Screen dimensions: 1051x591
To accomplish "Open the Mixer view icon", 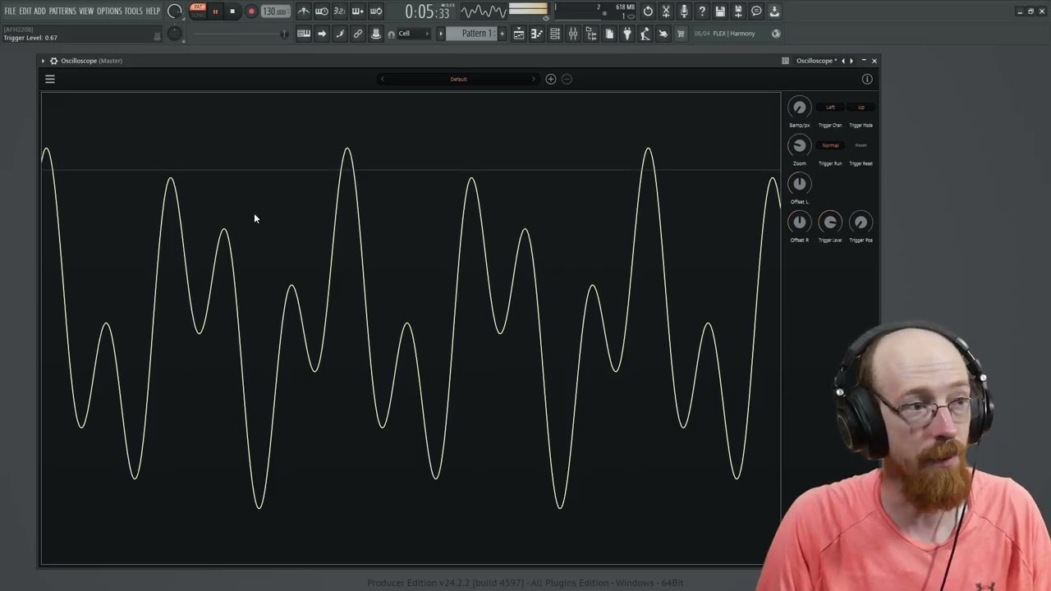I will (573, 34).
